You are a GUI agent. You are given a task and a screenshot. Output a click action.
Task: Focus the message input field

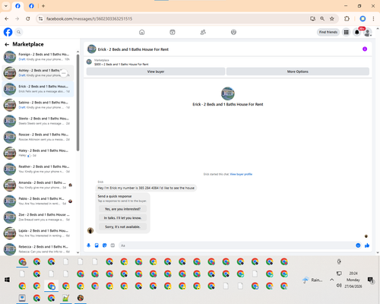tap(237, 245)
